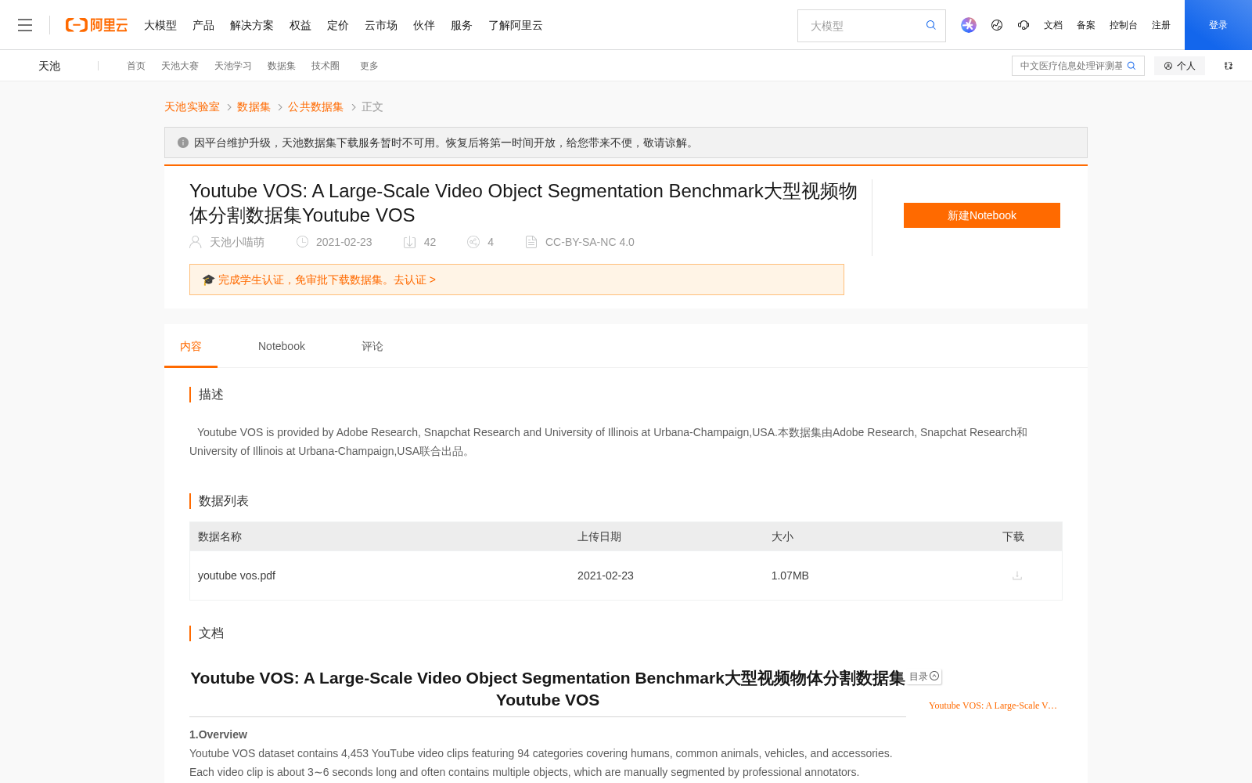
Task: Click the 个人 user button
Action: tap(1179, 66)
